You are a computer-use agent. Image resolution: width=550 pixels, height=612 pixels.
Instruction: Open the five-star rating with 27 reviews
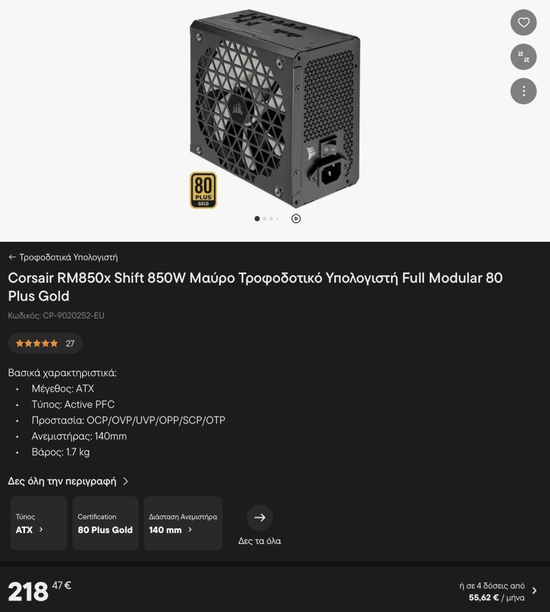point(45,343)
